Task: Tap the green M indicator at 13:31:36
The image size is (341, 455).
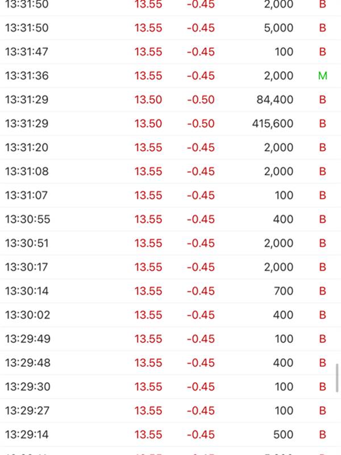Action: pos(323,76)
